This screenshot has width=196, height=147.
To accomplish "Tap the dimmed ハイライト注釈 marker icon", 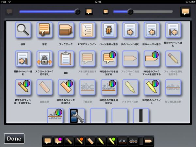I will tap(130, 87).
